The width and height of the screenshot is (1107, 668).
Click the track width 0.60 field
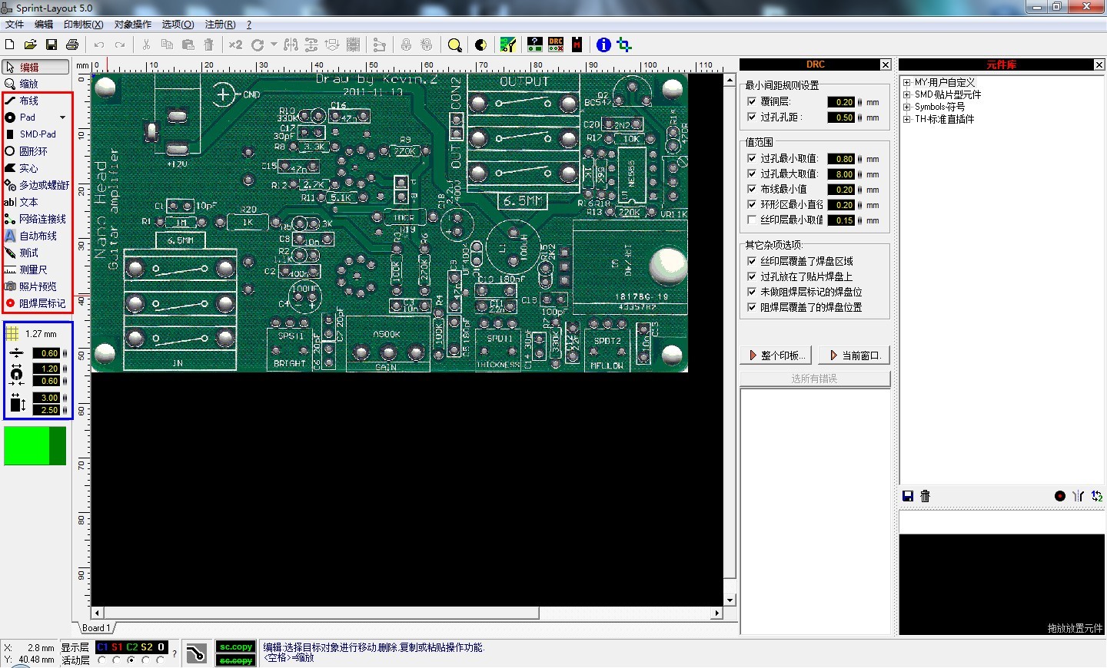pyautogui.click(x=48, y=353)
